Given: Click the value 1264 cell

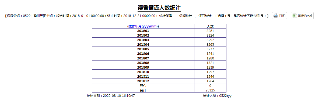Looking at the screenshot, I should (x=210, y=81).
